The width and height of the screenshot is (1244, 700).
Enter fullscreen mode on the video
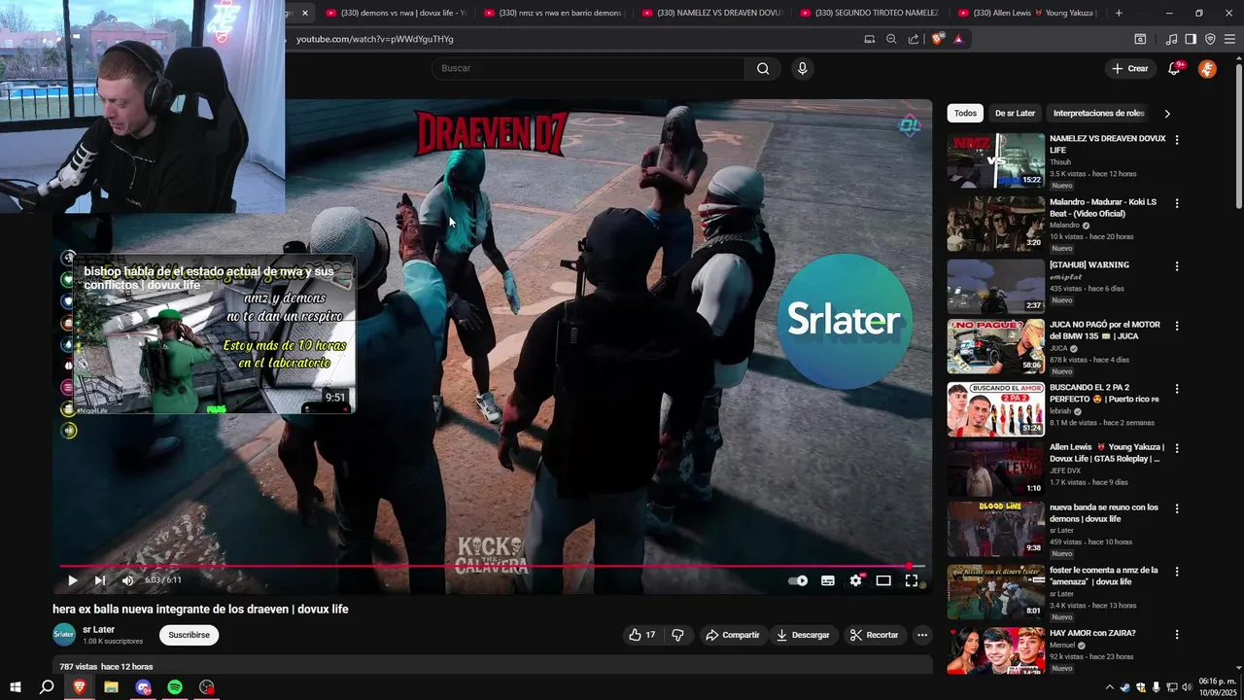912,580
